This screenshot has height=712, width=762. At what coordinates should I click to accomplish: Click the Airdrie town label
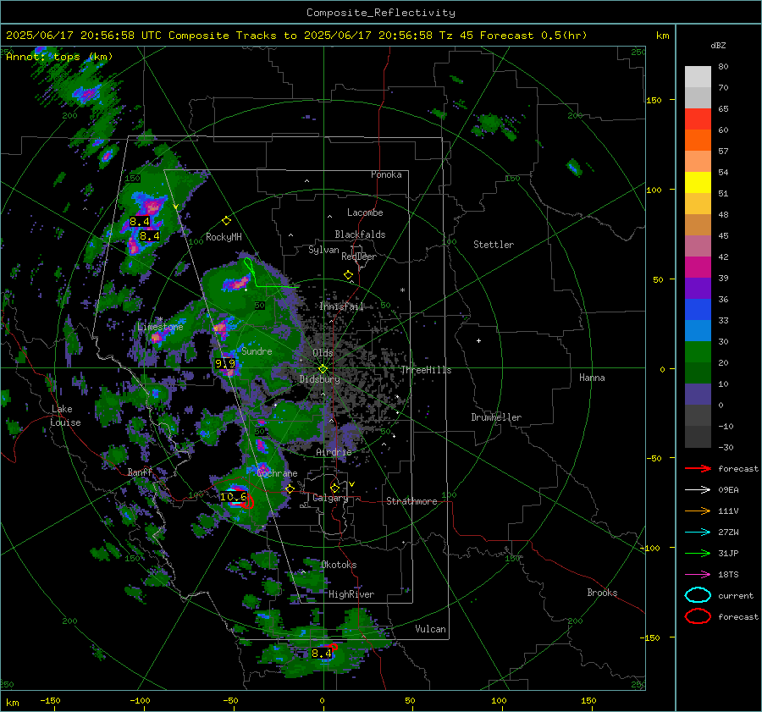(334, 452)
